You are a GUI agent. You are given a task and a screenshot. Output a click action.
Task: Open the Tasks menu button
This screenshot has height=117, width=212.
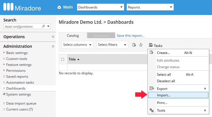click(x=156, y=45)
